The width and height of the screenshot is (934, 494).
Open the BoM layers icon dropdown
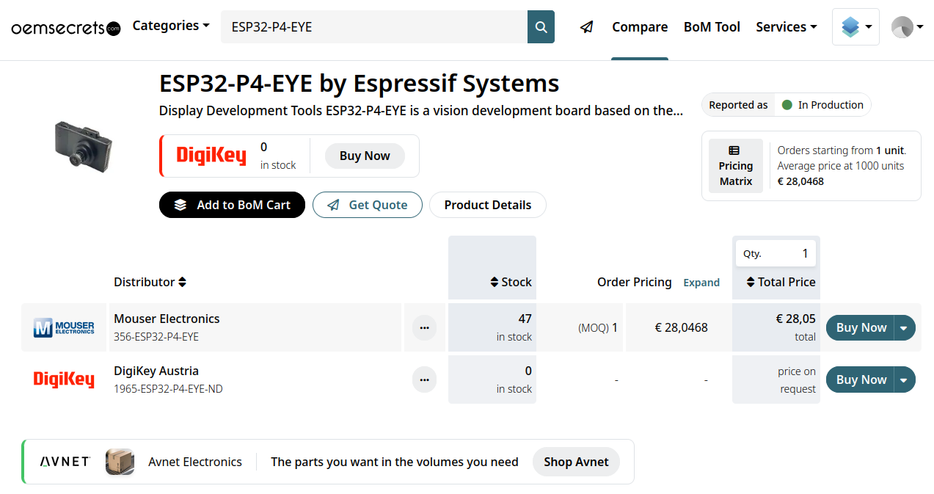point(855,27)
